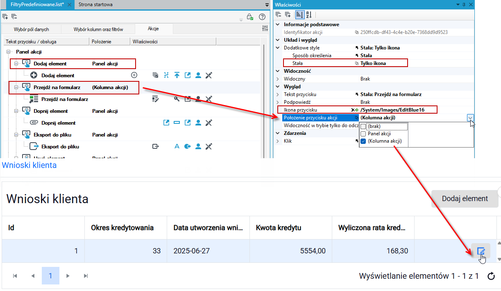Click the blue edit icon in the grid row
This screenshot has height=291, width=501.
481,251
